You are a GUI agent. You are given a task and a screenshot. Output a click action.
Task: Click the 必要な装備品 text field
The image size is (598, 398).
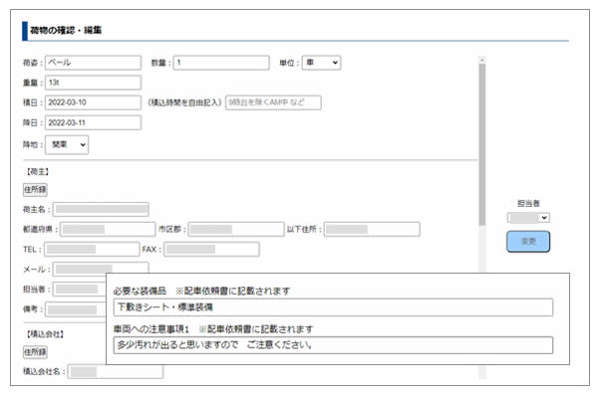tap(332, 307)
